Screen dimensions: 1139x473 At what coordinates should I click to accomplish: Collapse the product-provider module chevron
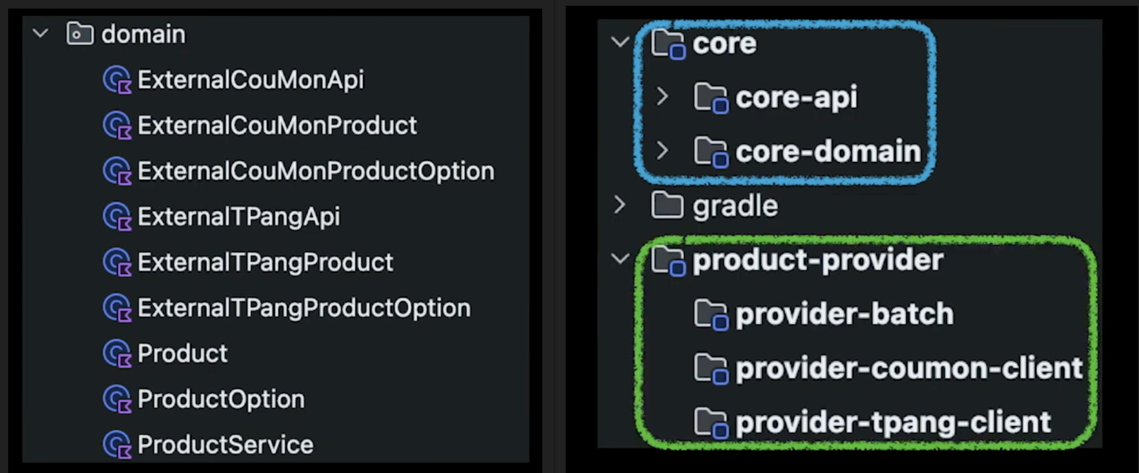coord(620,259)
